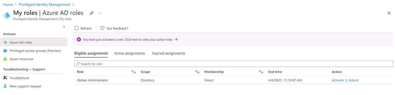Sort the table by Role

pos(134,72)
